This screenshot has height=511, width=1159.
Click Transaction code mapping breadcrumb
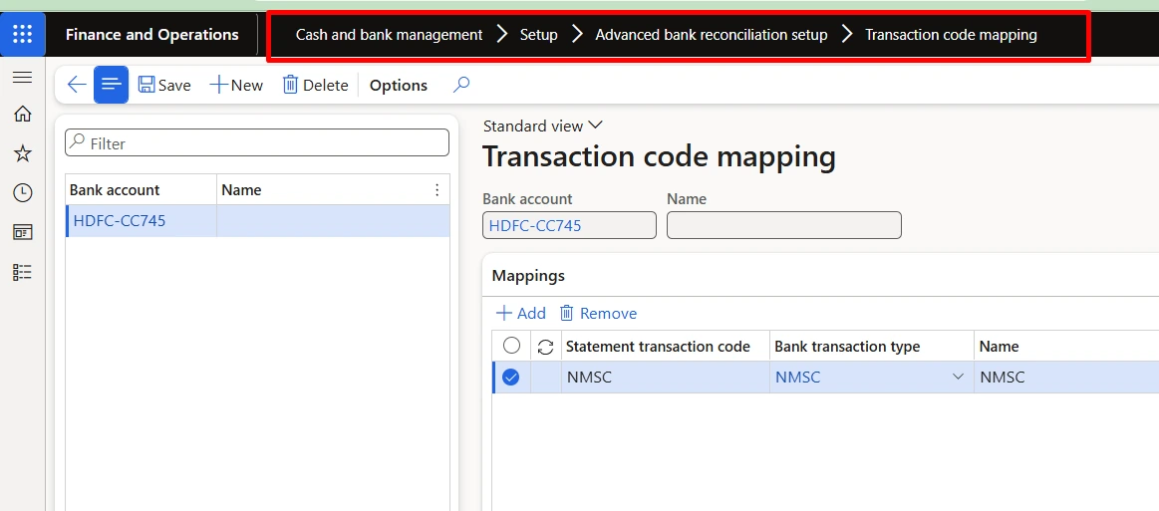point(951,35)
